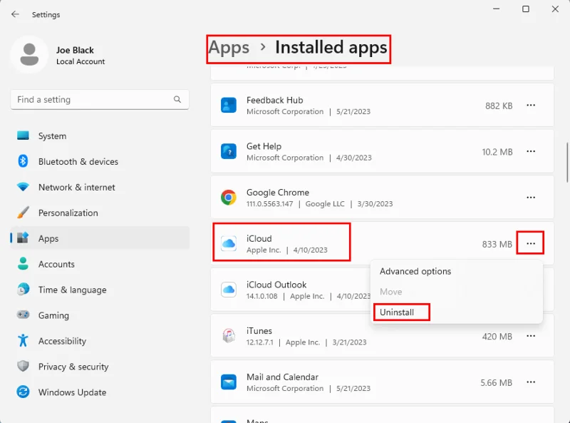The image size is (570, 423).
Task: Open Gaming settings
Action: tap(100, 315)
